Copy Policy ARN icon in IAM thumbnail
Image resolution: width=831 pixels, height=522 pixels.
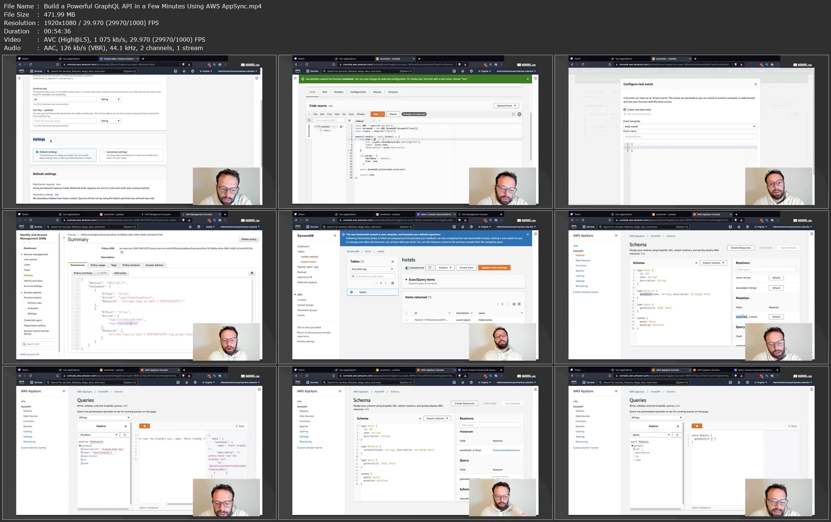122,252
